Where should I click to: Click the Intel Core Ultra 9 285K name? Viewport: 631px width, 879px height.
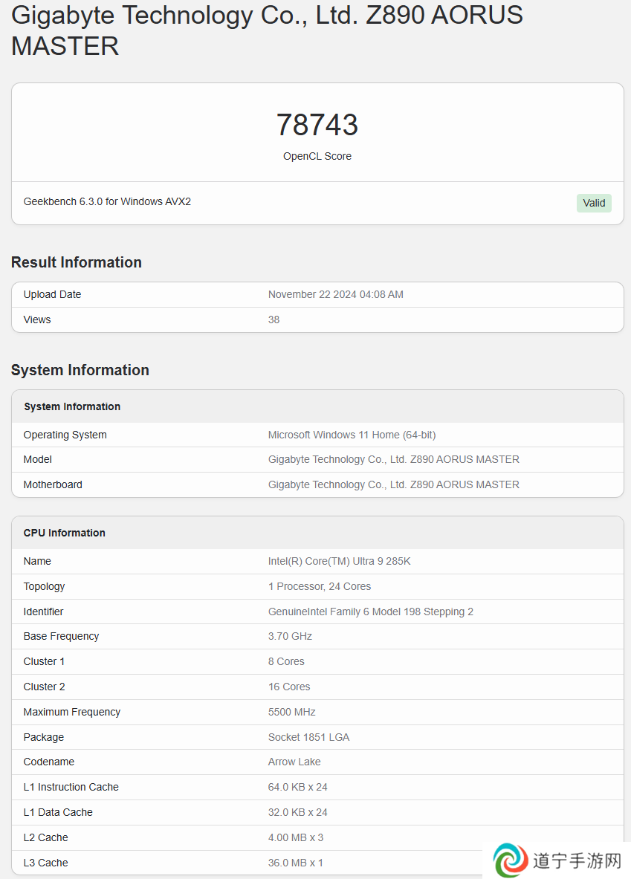click(x=340, y=561)
